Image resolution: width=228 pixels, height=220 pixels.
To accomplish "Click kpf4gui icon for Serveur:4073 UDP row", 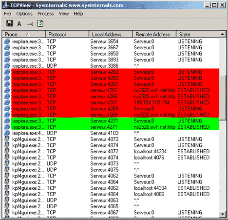I will coord(7,163).
